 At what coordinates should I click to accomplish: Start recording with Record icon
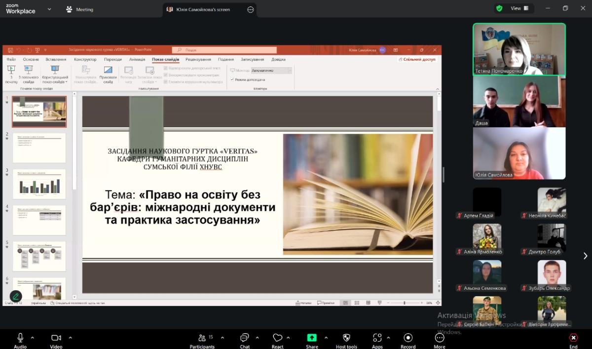(408, 338)
